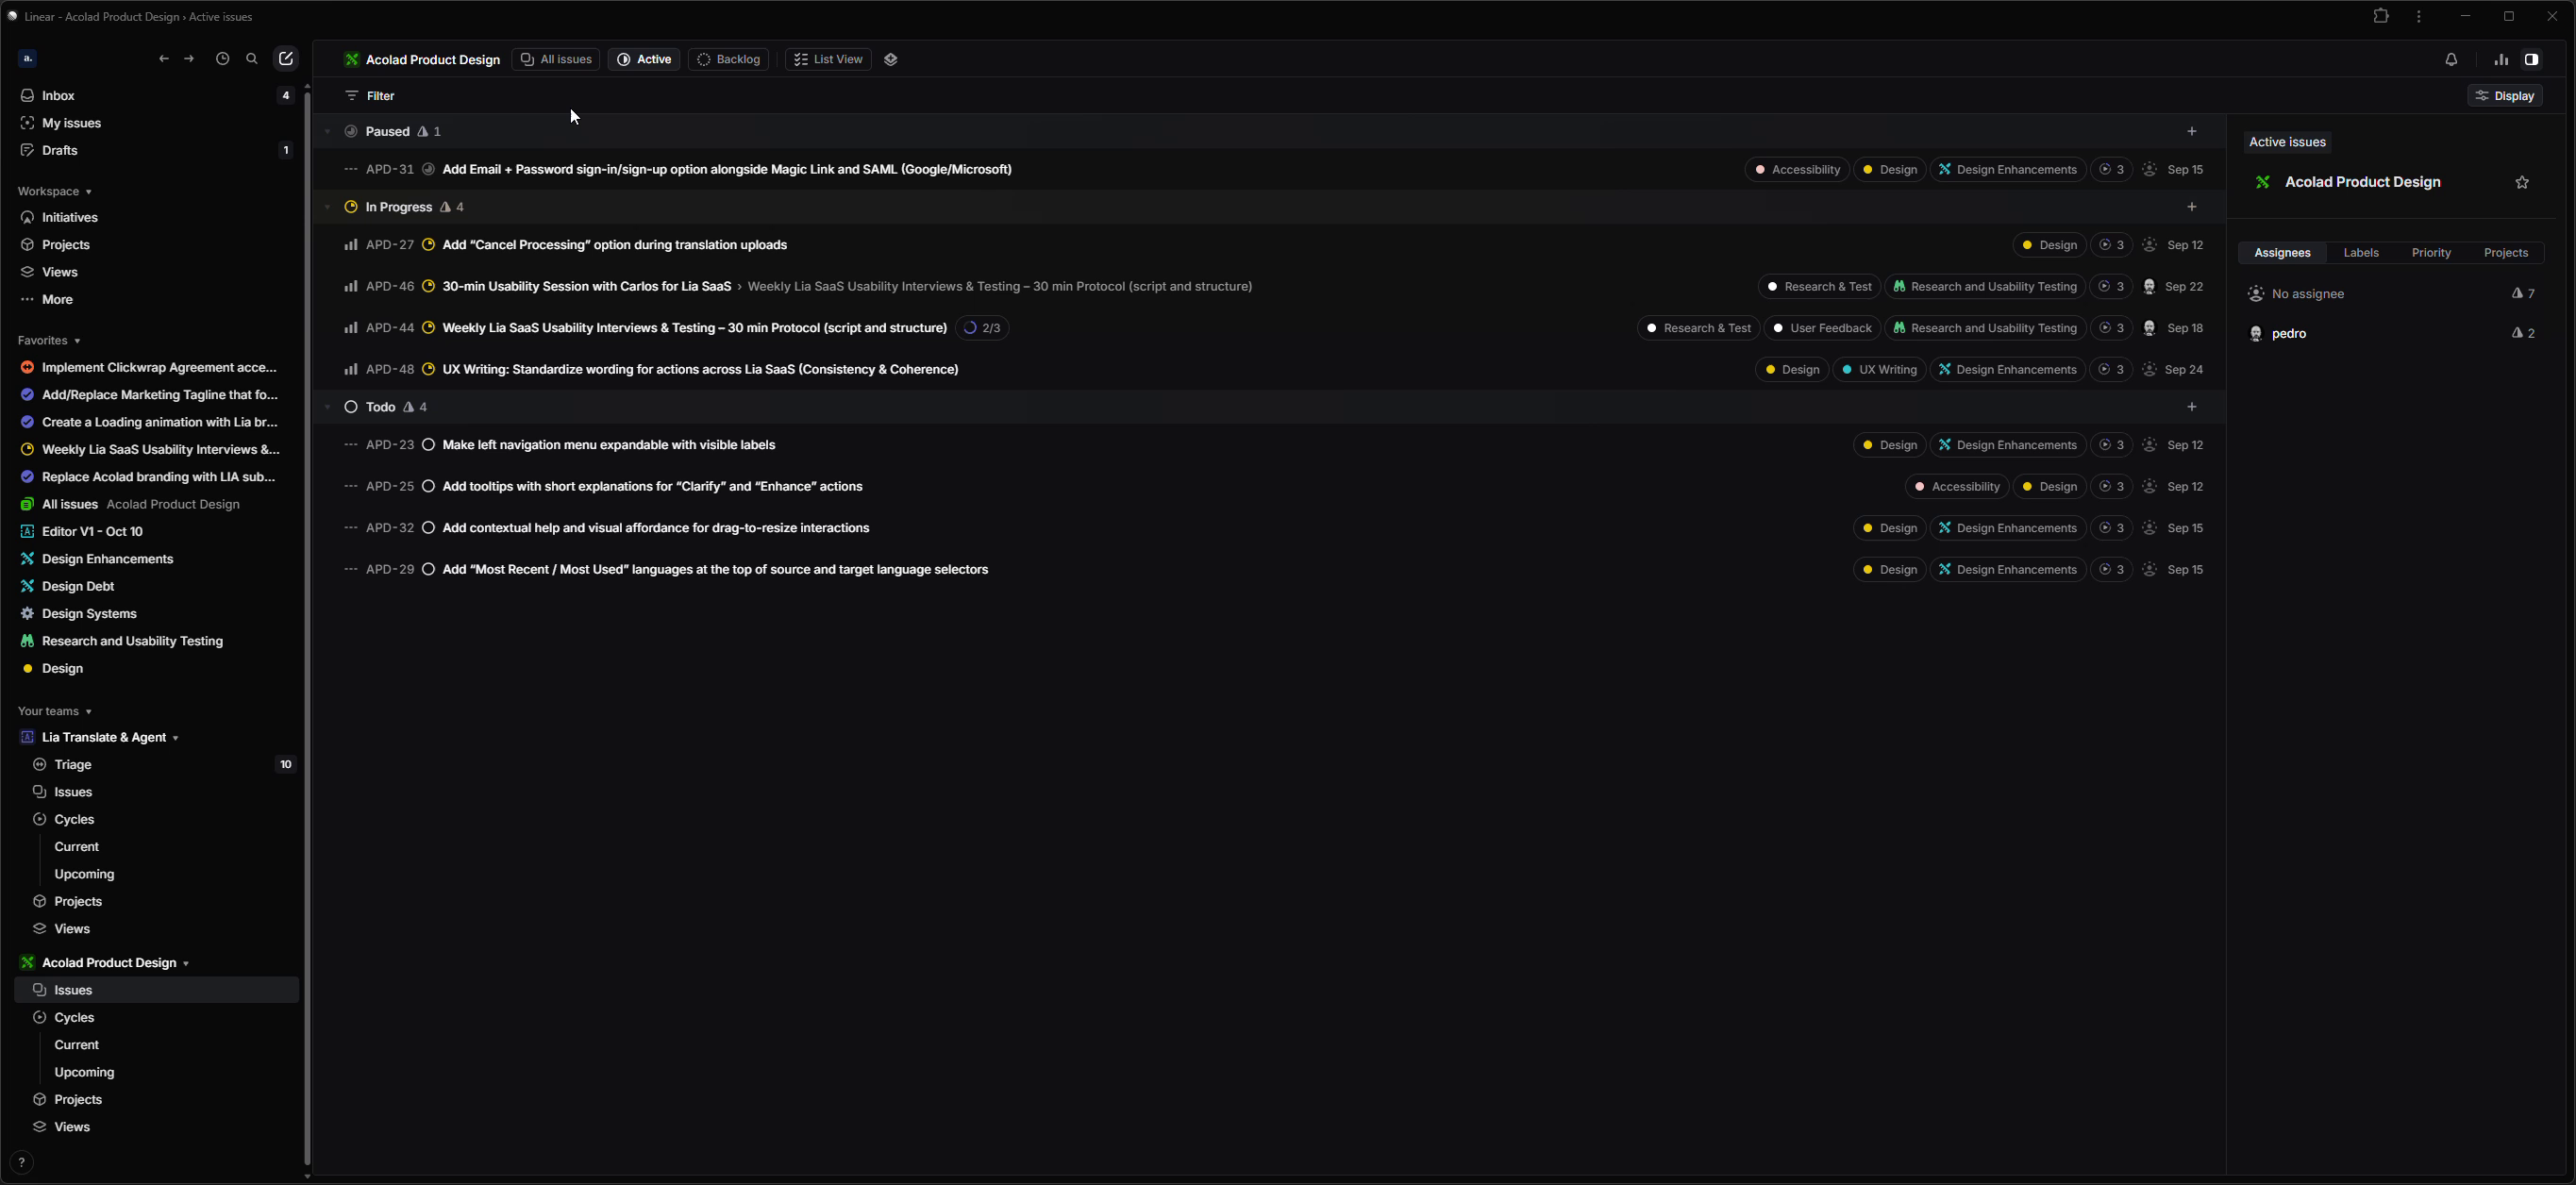The height and width of the screenshot is (1185, 2576).
Task: Favorite Acolad Product Design with star icon
Action: 2522,183
